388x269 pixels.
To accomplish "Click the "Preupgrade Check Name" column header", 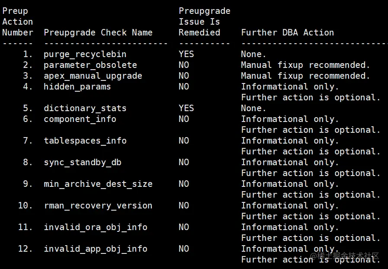I will click(x=98, y=32).
